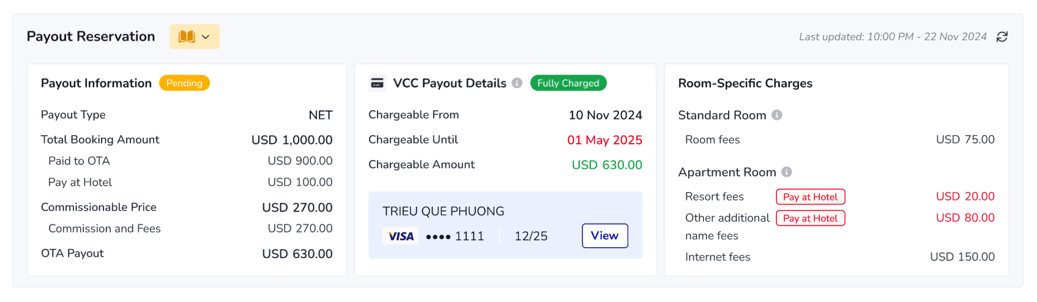
Task: Click the Pending status badge
Action: [x=184, y=83]
